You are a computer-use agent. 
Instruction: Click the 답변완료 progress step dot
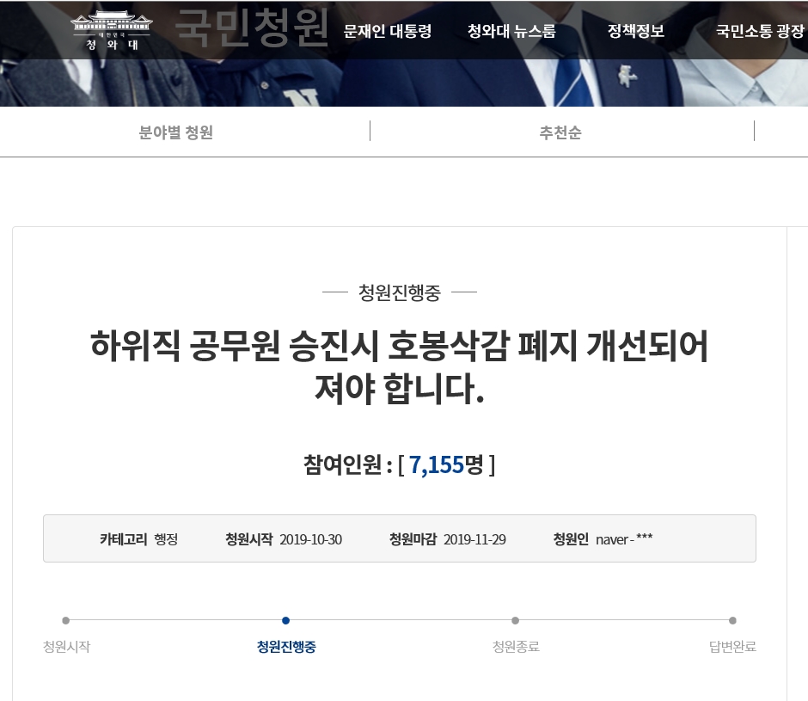(x=732, y=620)
